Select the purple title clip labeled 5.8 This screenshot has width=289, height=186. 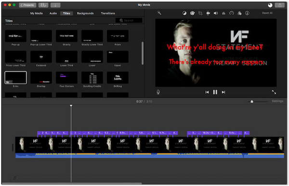(142, 133)
